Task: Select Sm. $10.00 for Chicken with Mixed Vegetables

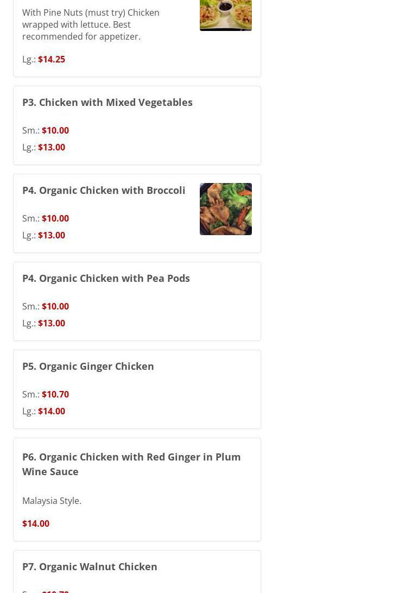Action: (55, 130)
